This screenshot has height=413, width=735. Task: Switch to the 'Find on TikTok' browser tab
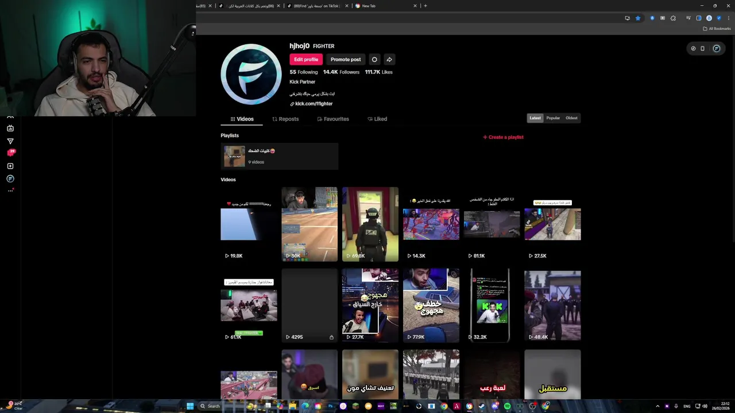click(x=318, y=6)
